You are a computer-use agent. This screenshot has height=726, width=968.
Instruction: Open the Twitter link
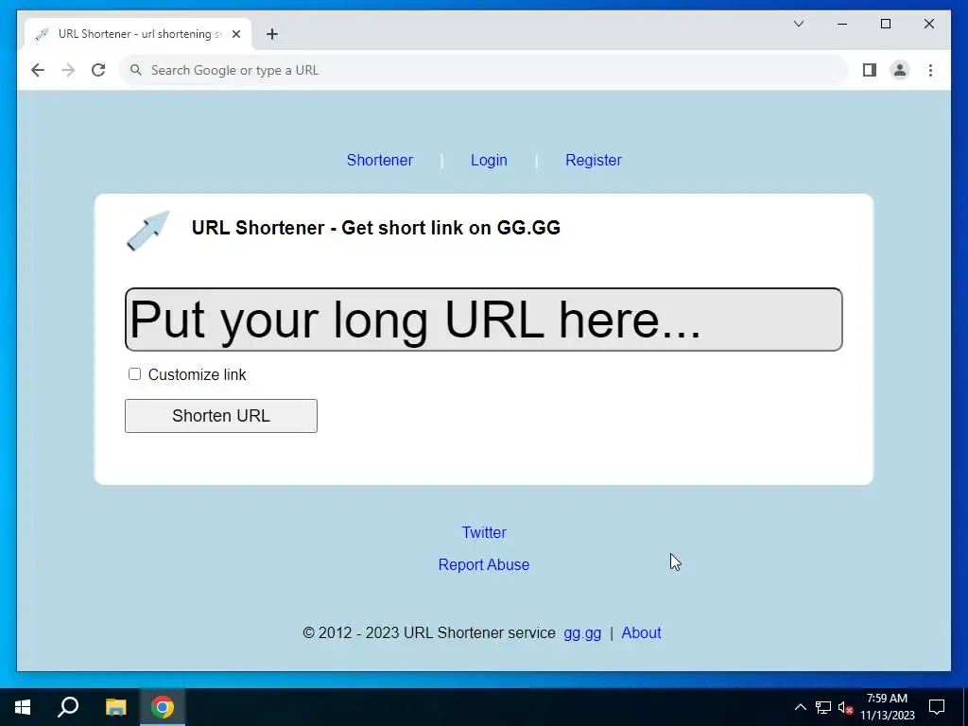point(484,533)
